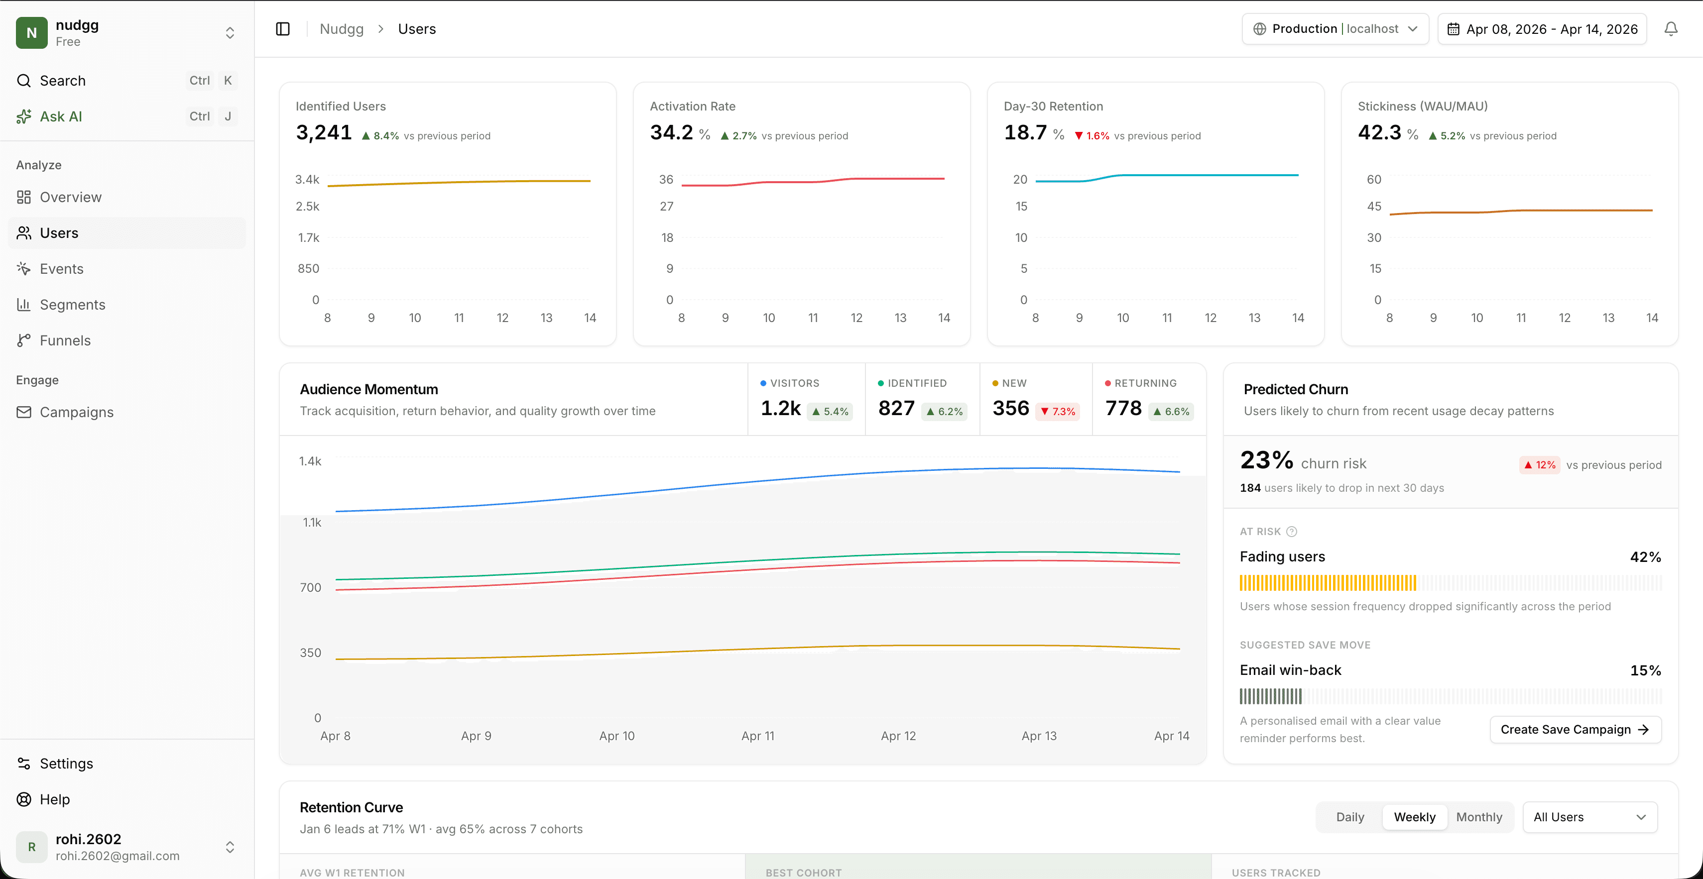Click the Retention Curve heading
Viewport: 1703px width, 879px height.
coord(351,808)
